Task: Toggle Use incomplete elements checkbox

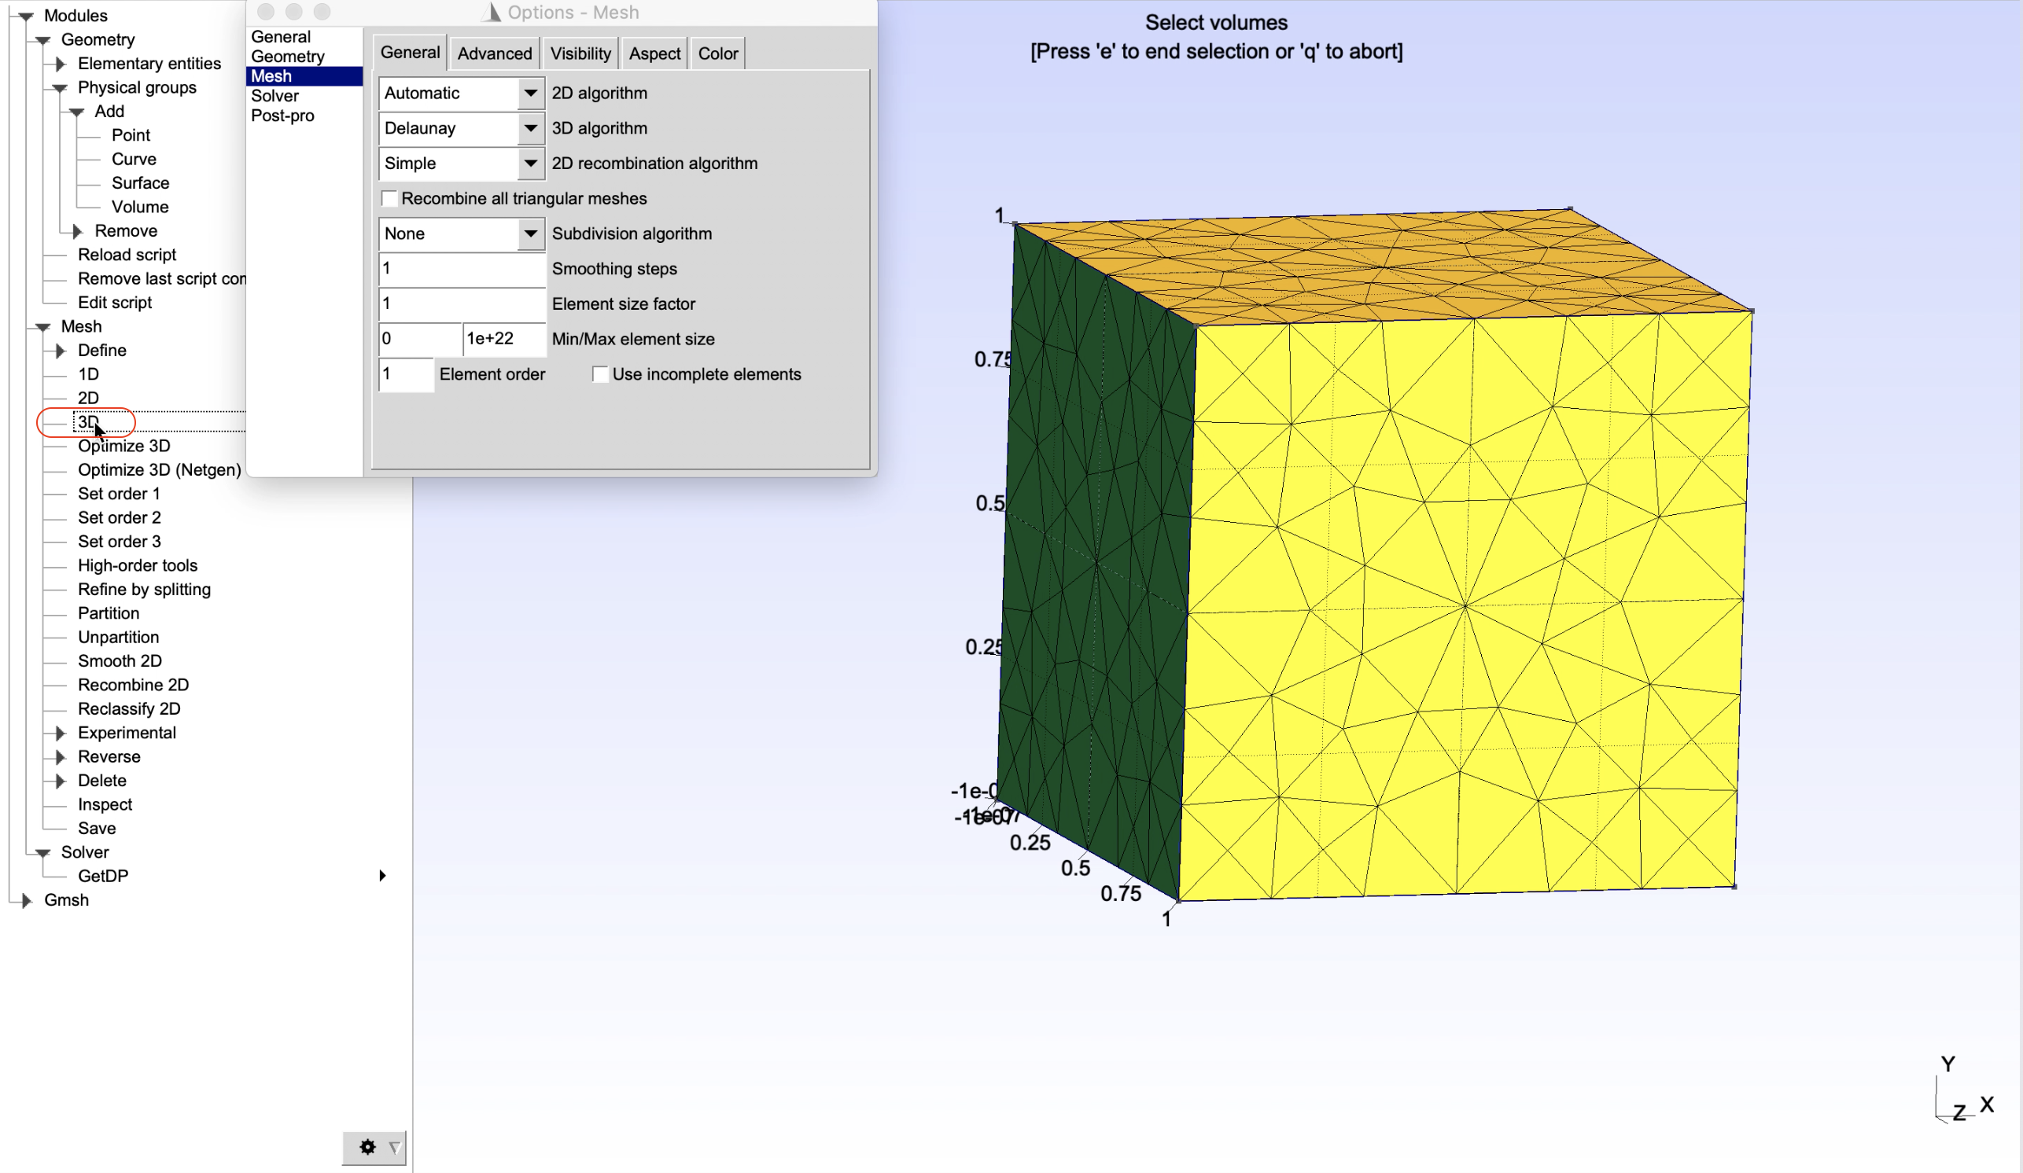Action: point(599,374)
